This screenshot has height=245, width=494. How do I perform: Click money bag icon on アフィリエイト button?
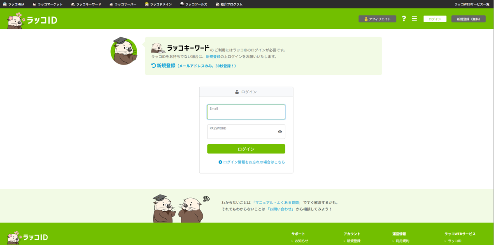(366, 19)
